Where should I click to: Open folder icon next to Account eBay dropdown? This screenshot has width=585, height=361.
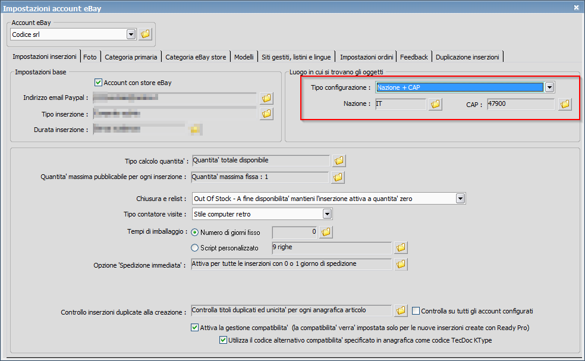(x=145, y=34)
